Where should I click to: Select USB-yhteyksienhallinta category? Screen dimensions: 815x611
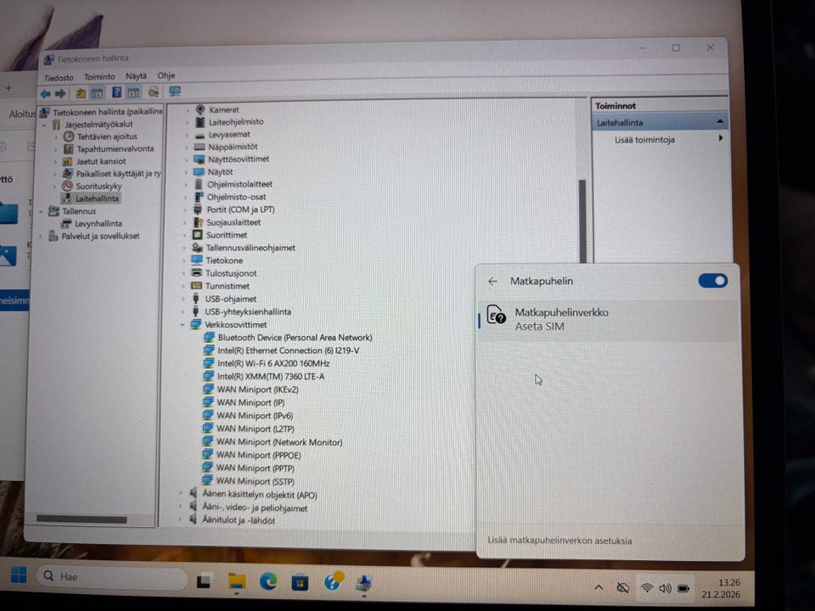point(248,311)
